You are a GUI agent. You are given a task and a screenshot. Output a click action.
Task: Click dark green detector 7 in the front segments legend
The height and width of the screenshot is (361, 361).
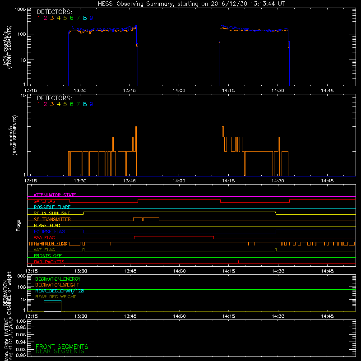pos(78,18)
